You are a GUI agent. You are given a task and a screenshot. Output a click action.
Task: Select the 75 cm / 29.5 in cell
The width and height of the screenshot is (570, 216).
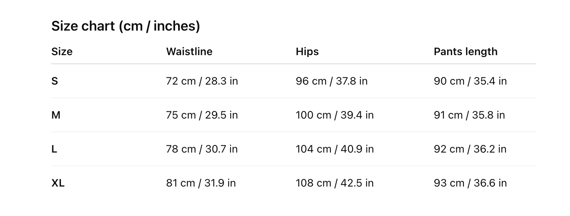pyautogui.click(x=202, y=115)
